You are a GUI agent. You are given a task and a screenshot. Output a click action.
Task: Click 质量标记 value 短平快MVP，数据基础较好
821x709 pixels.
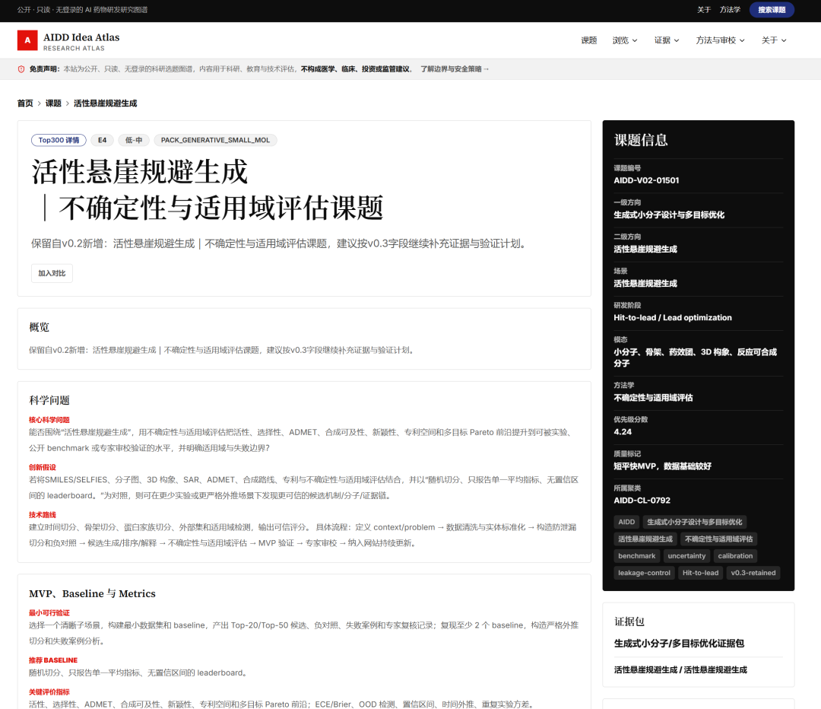coord(662,466)
